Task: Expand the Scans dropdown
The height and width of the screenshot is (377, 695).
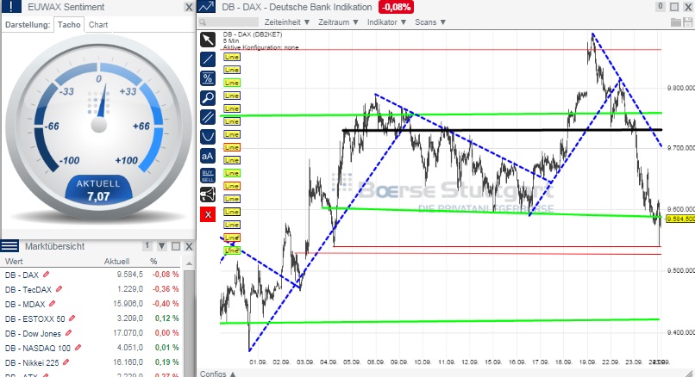Action: (430, 22)
